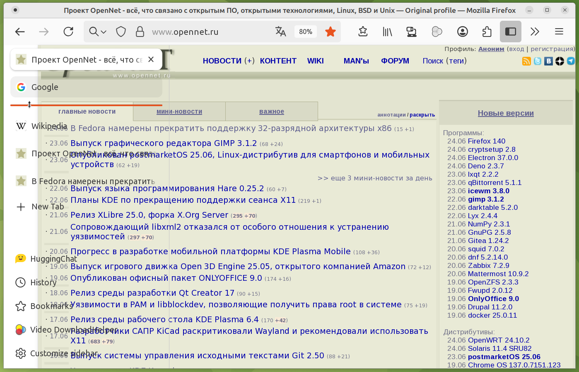The width and height of the screenshot is (579, 372).
Task: Open the synced tabs icon
Action: tap(411, 32)
